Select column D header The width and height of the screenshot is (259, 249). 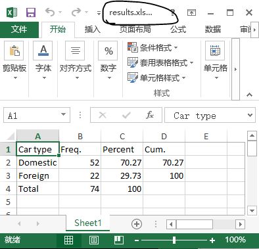coord(164,136)
